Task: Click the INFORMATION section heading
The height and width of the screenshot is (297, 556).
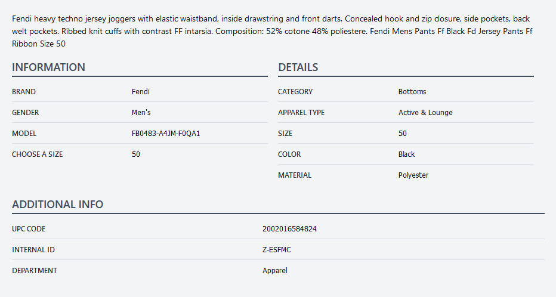Action: point(48,67)
